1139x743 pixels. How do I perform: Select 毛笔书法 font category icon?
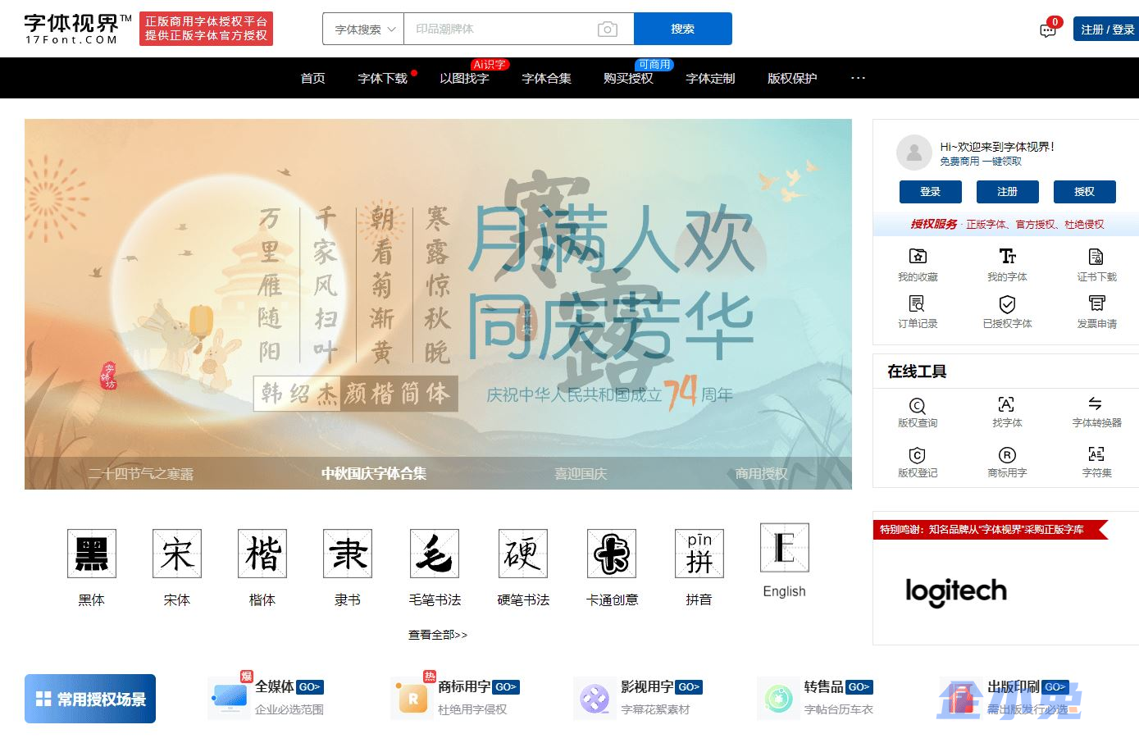coord(435,554)
